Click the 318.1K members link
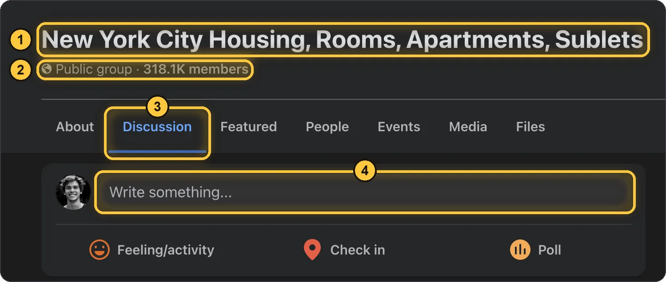This screenshot has height=282, width=666. pos(196,70)
